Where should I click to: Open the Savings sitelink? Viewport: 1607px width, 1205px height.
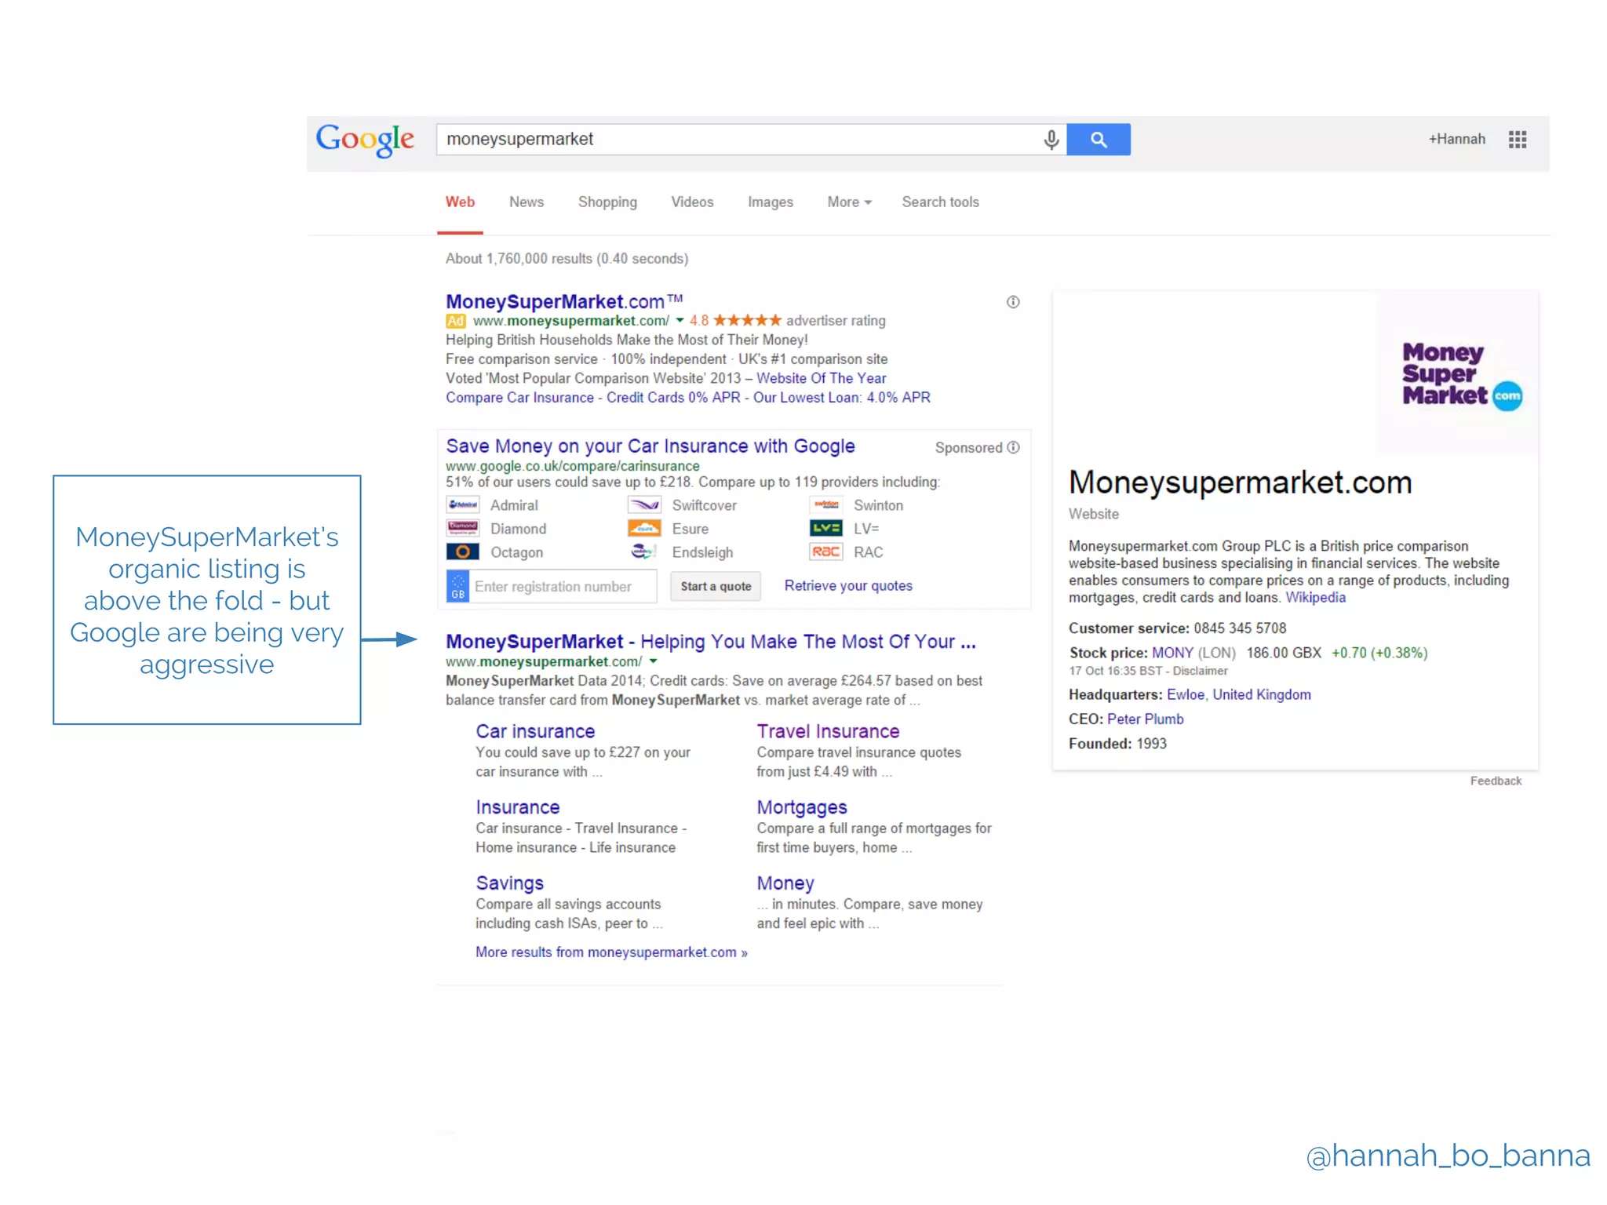coord(510,883)
